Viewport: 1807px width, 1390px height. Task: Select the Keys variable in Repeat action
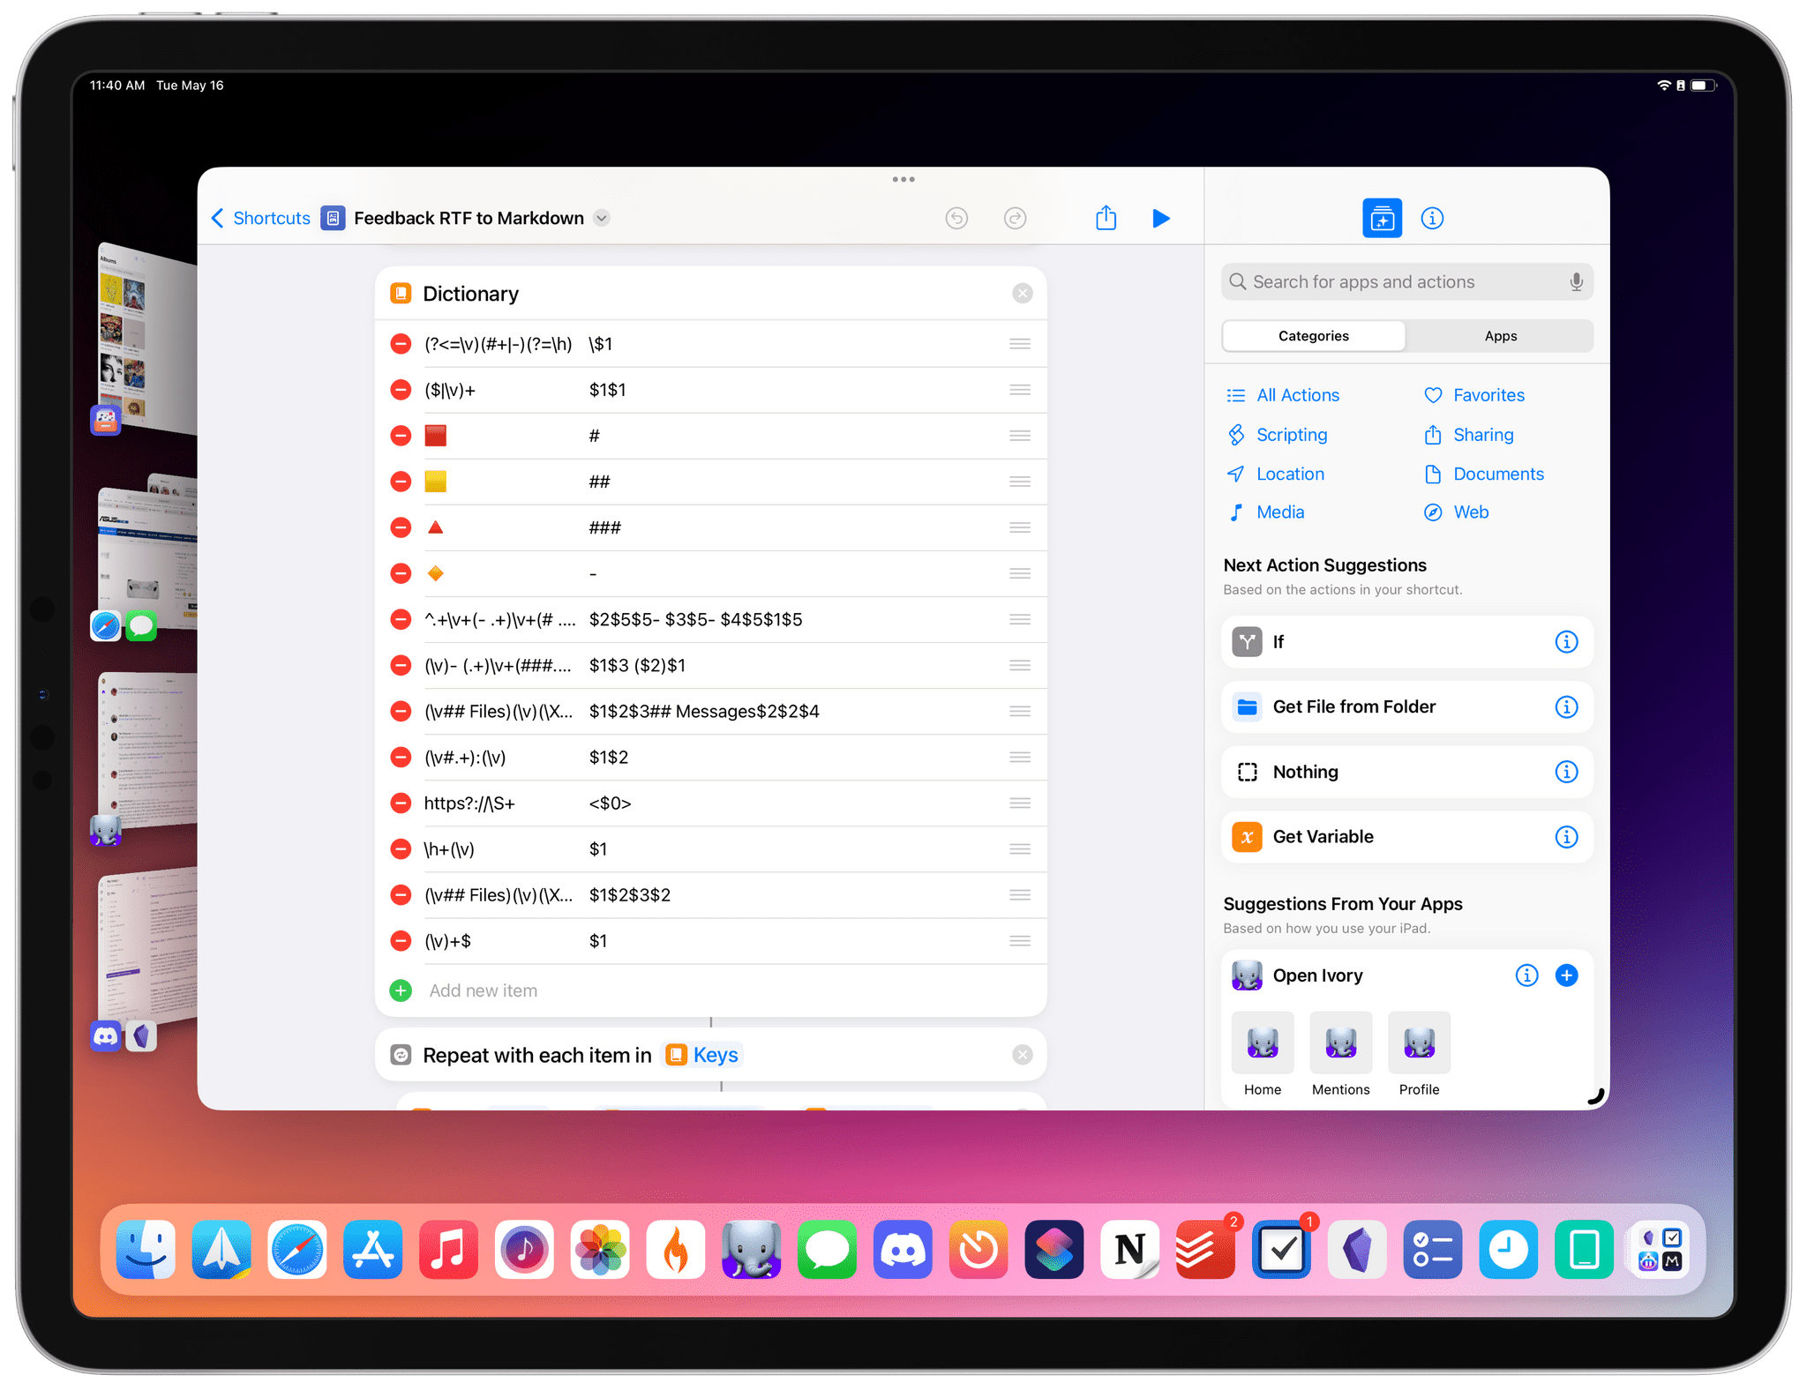click(702, 1055)
